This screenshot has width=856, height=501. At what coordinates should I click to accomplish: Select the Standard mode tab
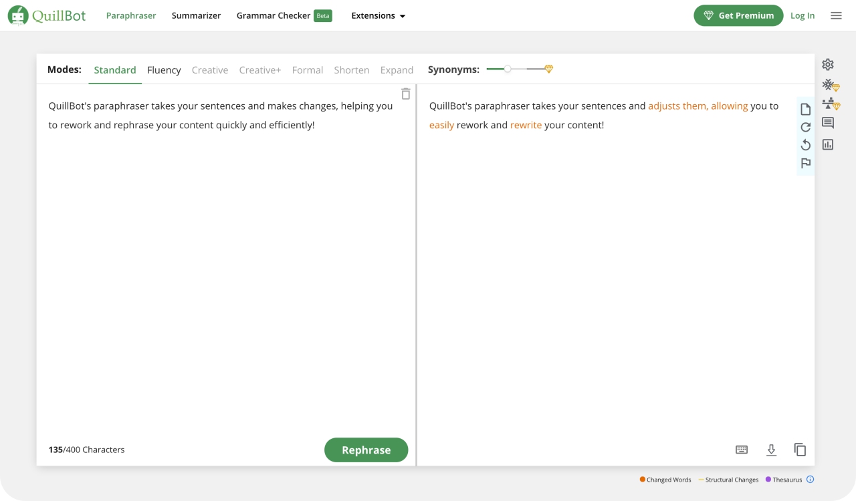[x=115, y=69]
